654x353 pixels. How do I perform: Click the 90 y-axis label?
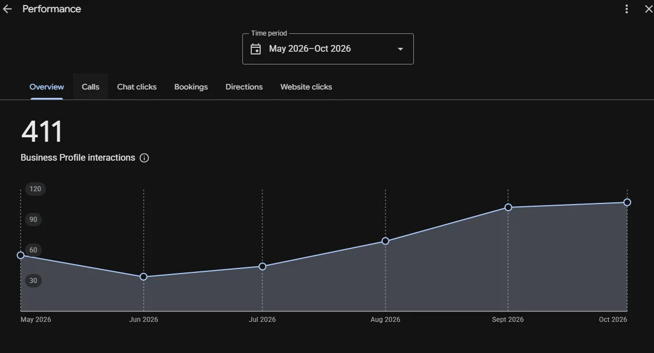(33, 220)
